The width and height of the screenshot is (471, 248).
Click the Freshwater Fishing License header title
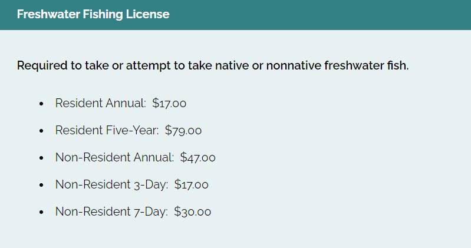click(x=93, y=14)
